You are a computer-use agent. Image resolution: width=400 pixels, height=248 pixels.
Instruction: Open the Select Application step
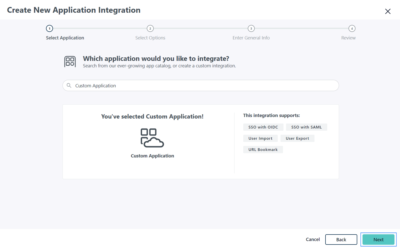[x=65, y=38]
